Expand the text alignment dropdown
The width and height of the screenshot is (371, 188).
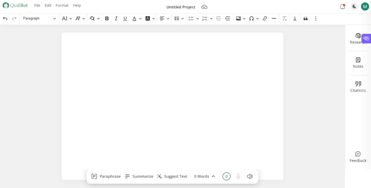click(x=164, y=18)
